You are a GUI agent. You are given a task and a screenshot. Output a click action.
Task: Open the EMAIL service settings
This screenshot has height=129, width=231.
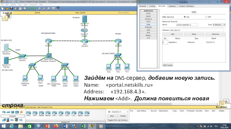point(148,35)
